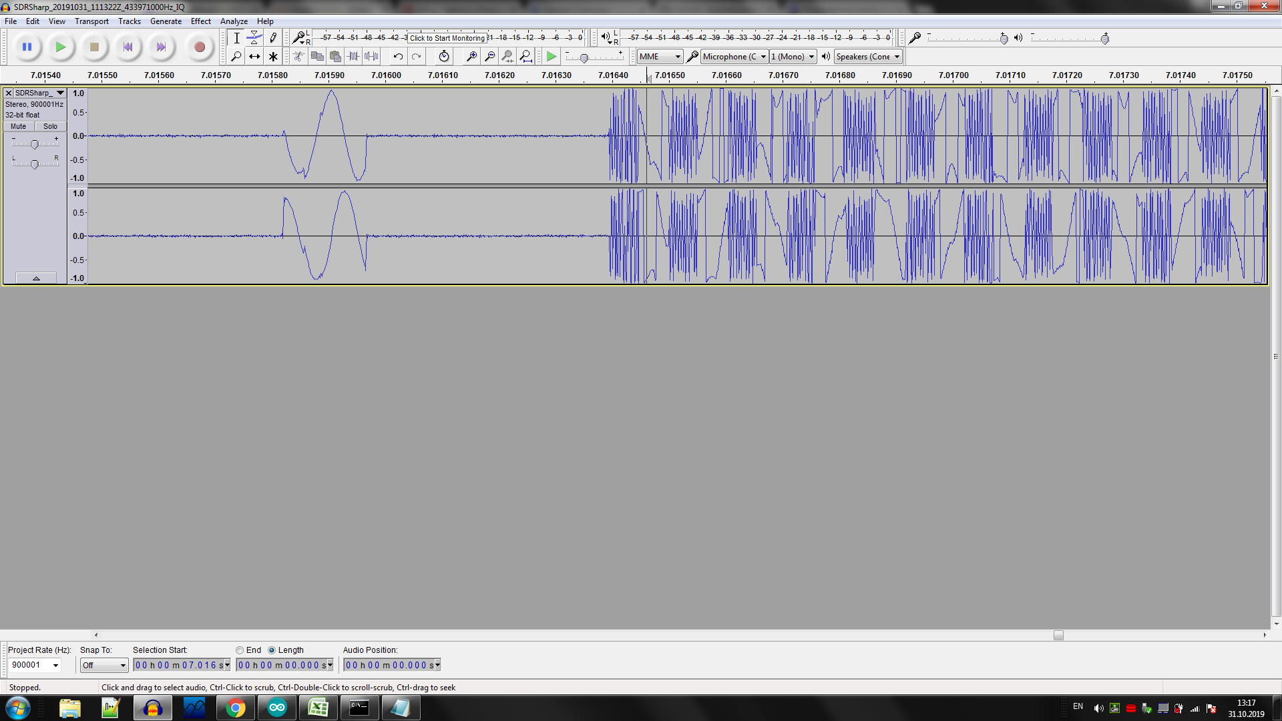Click 'Click to Start Monitoring' on record meter
This screenshot has width=1282, height=721.
click(447, 38)
